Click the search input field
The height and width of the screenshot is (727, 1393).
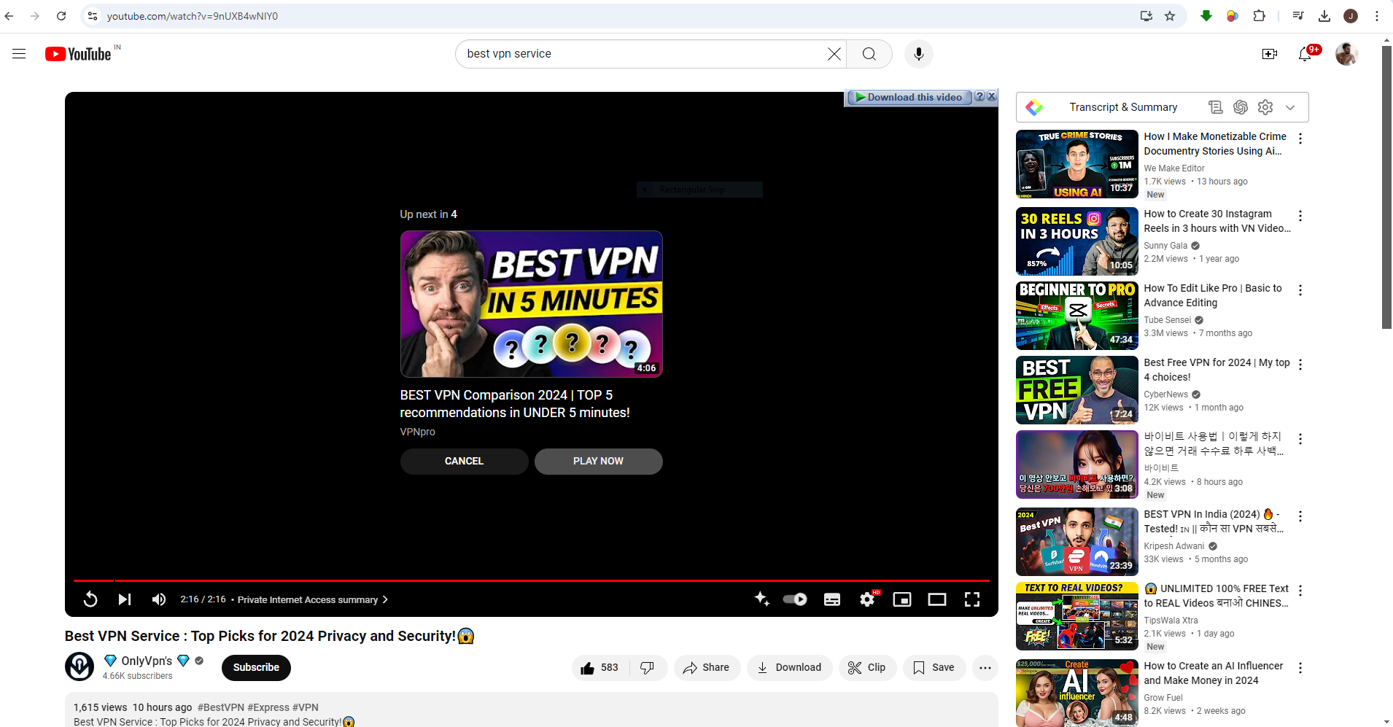click(642, 54)
